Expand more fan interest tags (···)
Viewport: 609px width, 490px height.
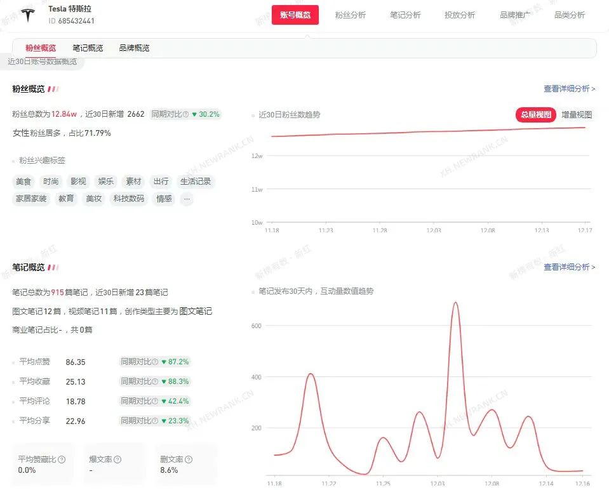186,199
